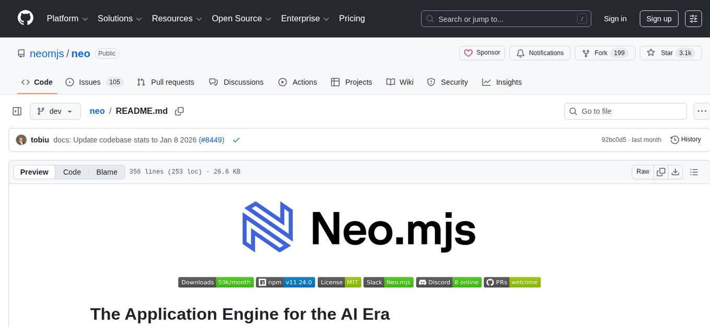Open the Pull requests tab

(165, 82)
